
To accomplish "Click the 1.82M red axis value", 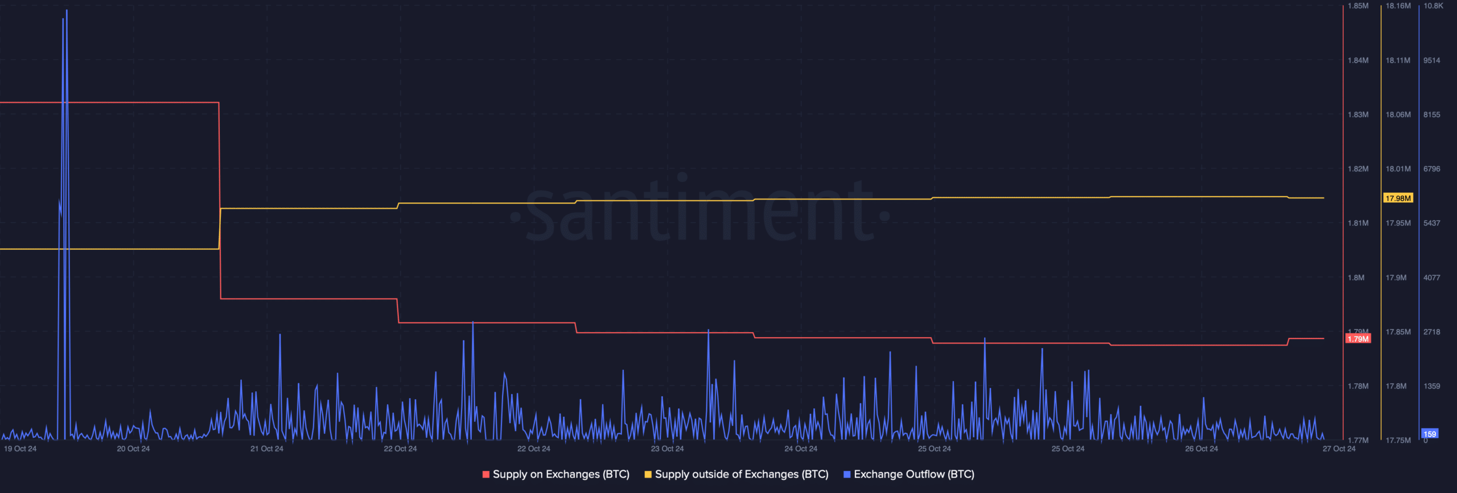I will coord(1358,169).
